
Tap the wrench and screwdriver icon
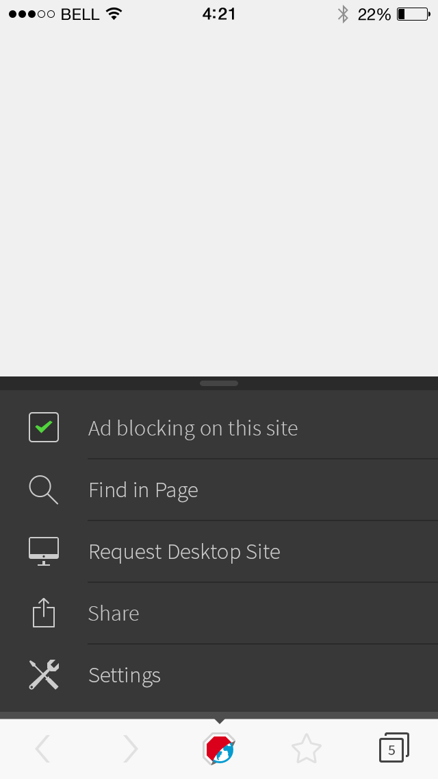(x=44, y=675)
